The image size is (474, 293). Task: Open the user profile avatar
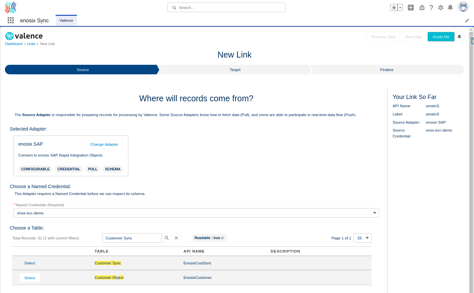463,7
